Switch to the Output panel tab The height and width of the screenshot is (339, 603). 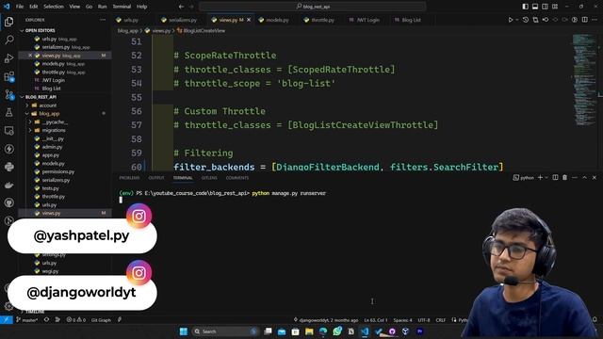(x=156, y=178)
